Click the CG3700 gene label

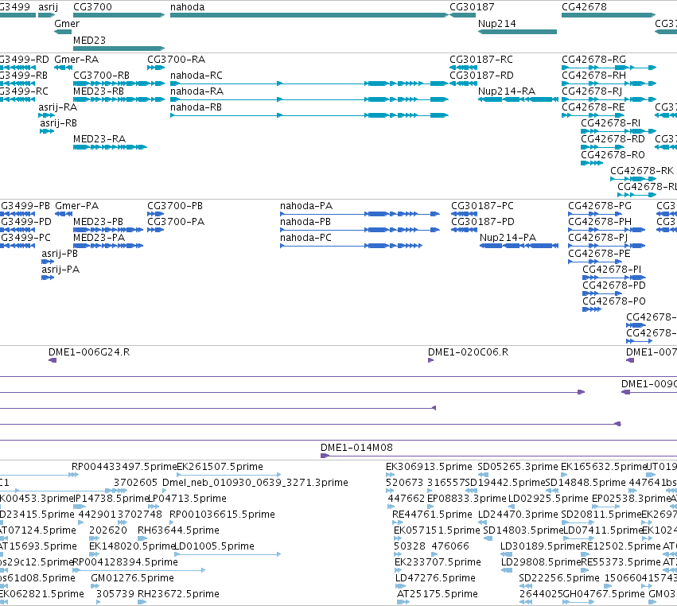click(x=92, y=7)
